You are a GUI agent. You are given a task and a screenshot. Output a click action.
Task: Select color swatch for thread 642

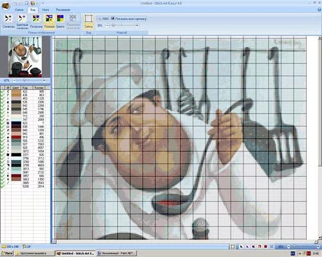(x=16, y=105)
